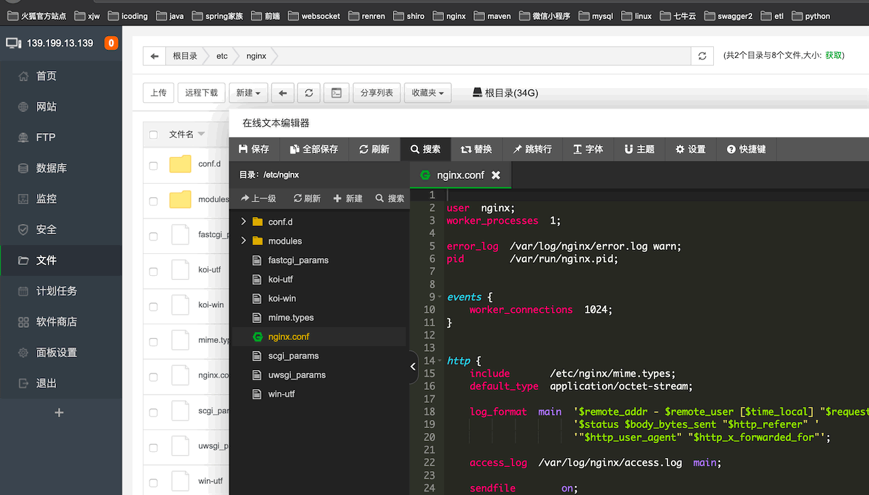Click the refresh icon in the file toolbar
The image size is (869, 495).
click(x=309, y=93)
